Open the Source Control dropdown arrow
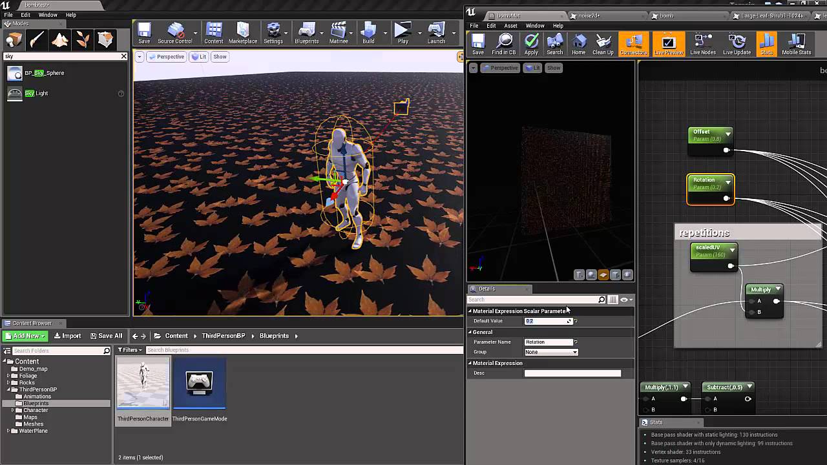827x465 pixels. [x=195, y=32]
